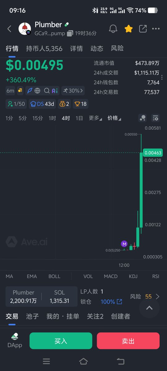
Task: Toggle the MACD indicator
Action: 111,276
